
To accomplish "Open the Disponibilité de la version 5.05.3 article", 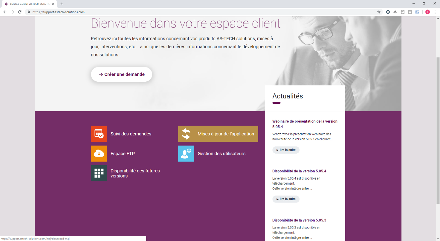I will [x=299, y=220].
